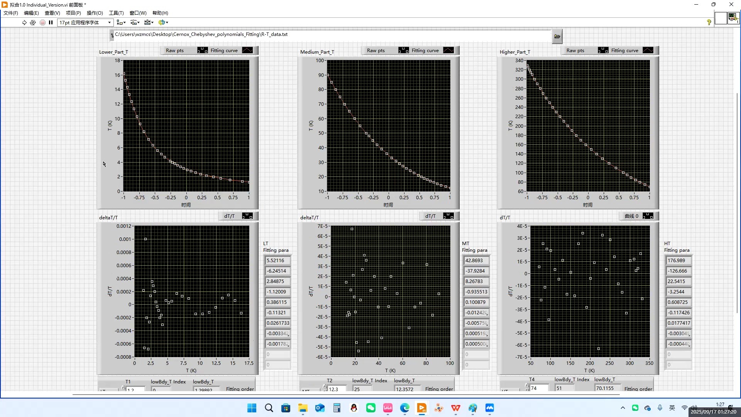Open the Align Objects dropdown
Image resolution: width=741 pixels, height=417 pixels.
121,22
